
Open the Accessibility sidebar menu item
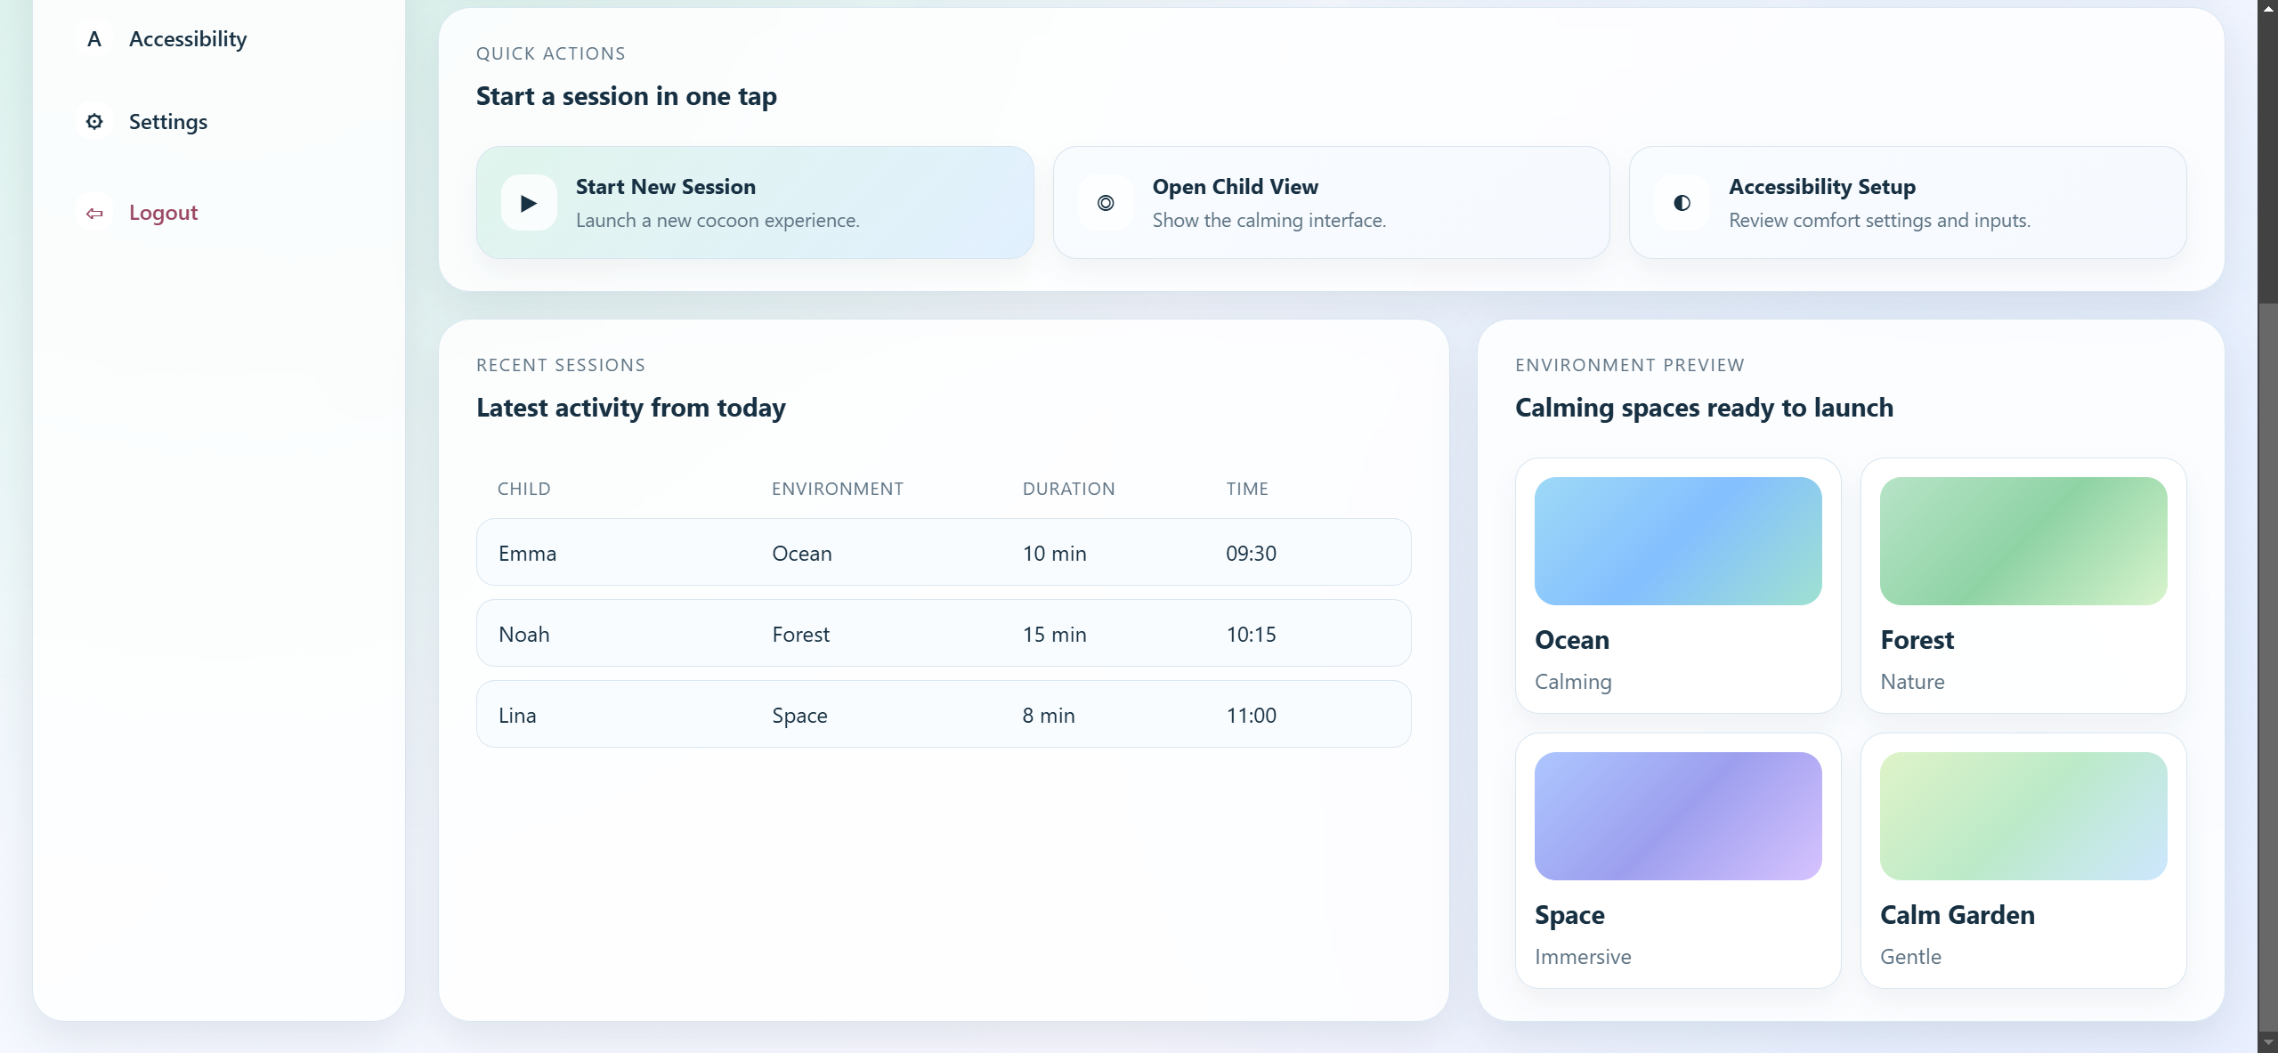coord(188,39)
